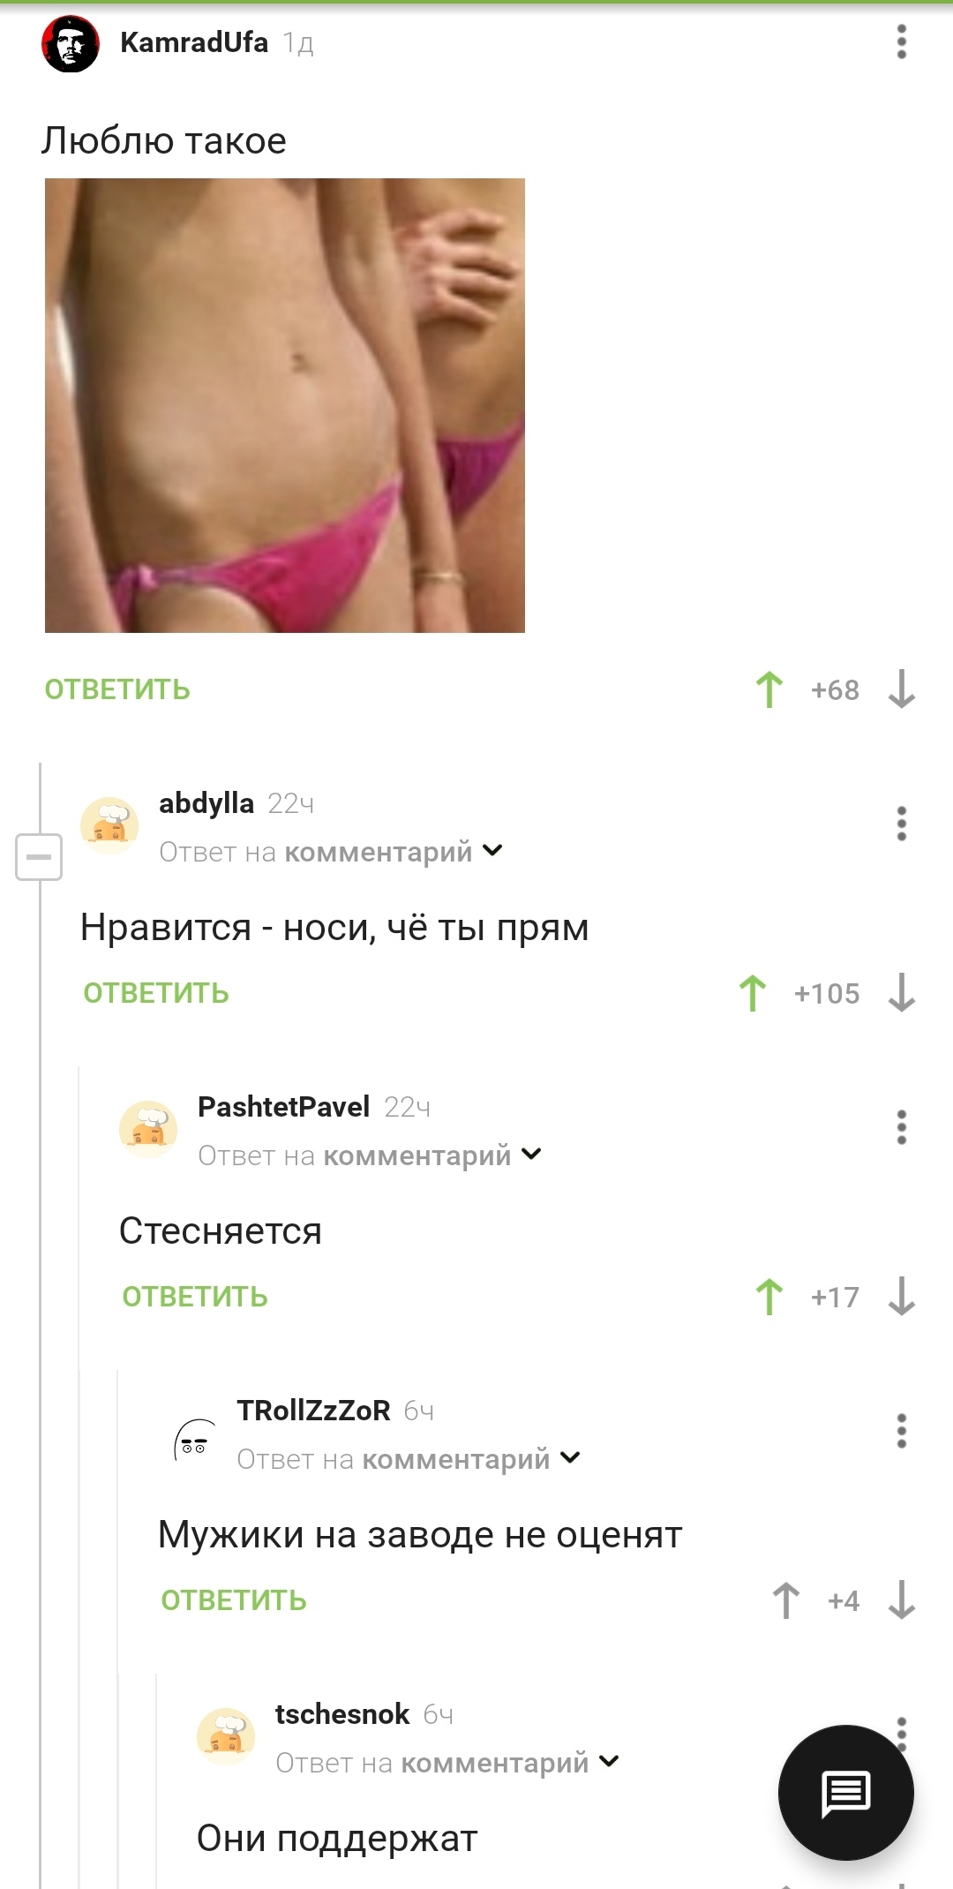The height and width of the screenshot is (1889, 953).
Task: Downvote KamradUfa's comment rated +68
Action: point(901,689)
